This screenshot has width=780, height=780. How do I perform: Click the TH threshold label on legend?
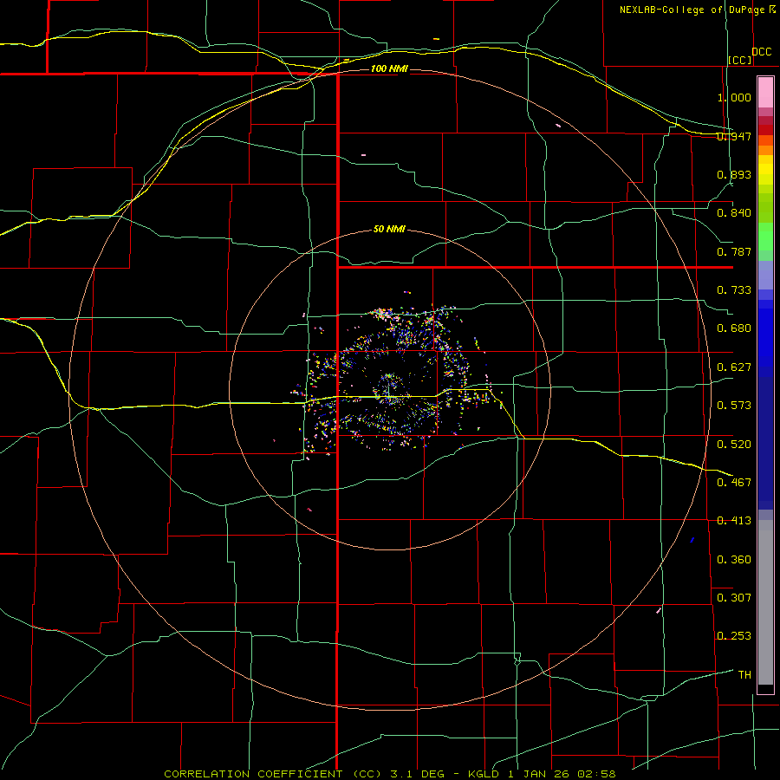744,675
